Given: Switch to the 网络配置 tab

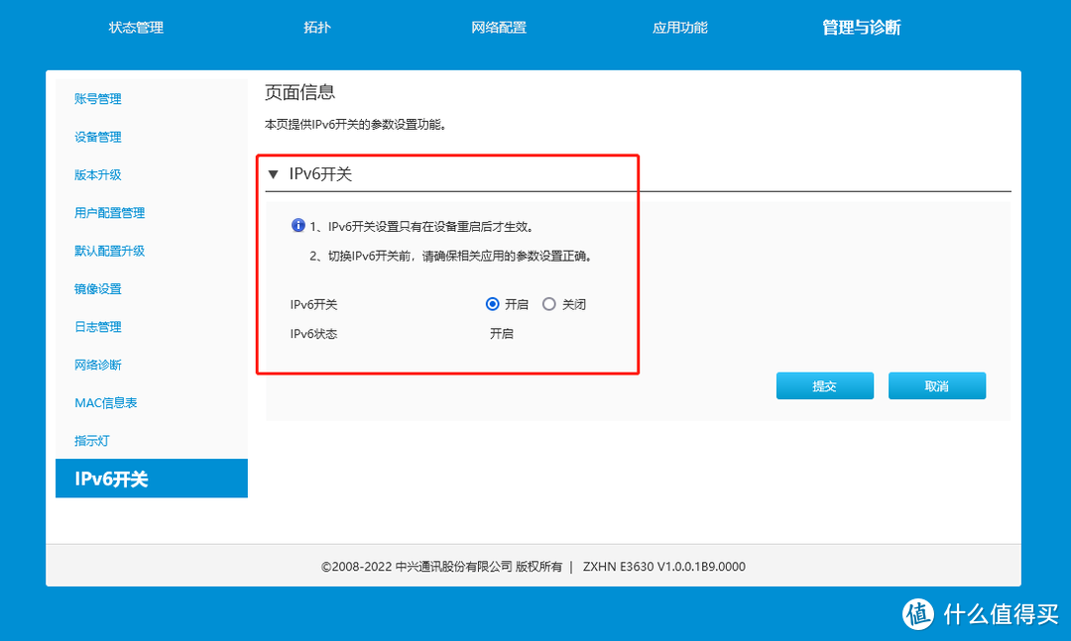Looking at the screenshot, I should tap(499, 27).
